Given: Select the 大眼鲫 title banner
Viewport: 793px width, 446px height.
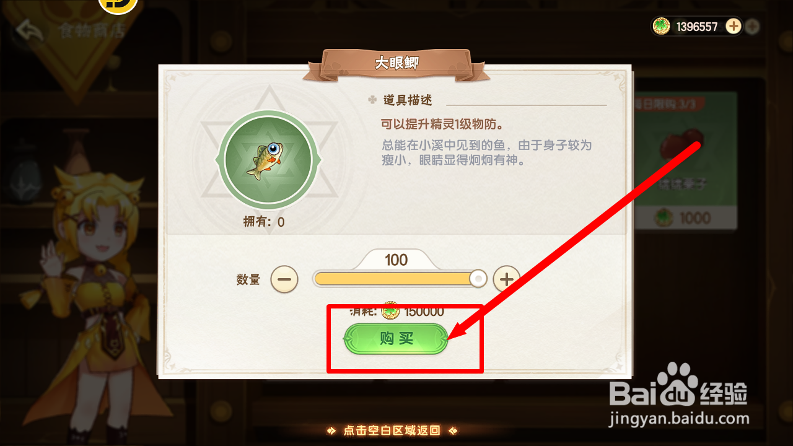Looking at the screenshot, I should pos(396,64).
